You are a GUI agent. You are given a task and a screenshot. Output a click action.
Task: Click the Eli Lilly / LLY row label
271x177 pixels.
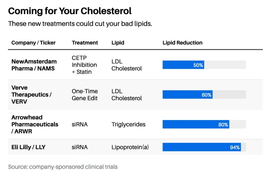click(28, 147)
